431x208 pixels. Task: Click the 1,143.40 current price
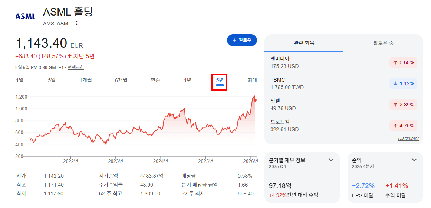(42, 43)
